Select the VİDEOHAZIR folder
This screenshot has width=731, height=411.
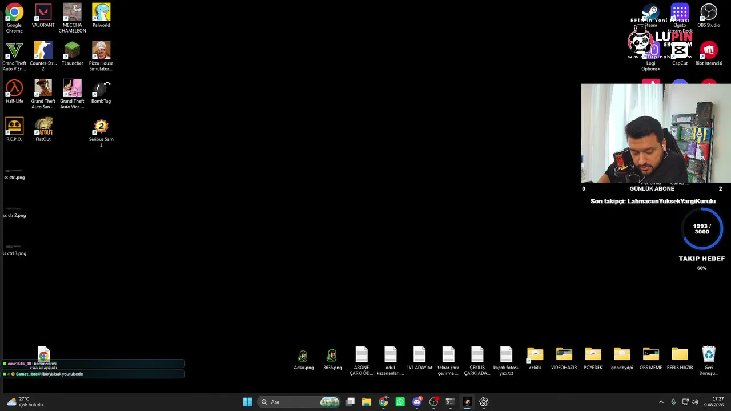[564, 358]
